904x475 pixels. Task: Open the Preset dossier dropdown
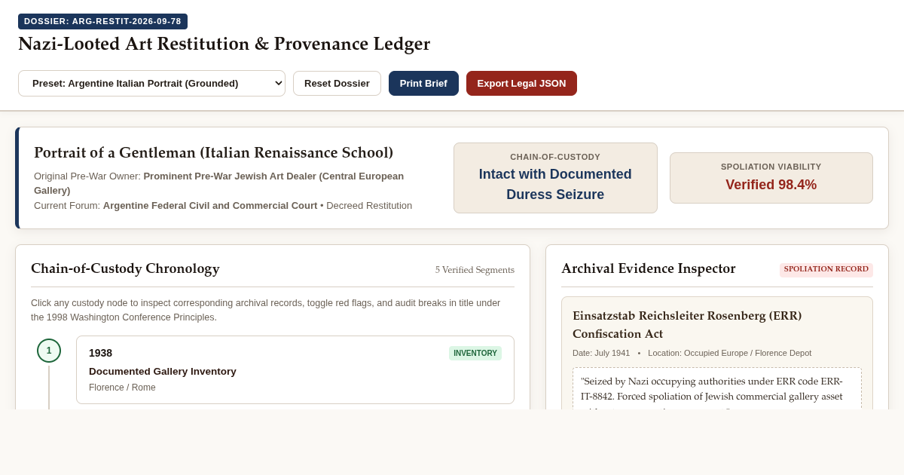151,83
